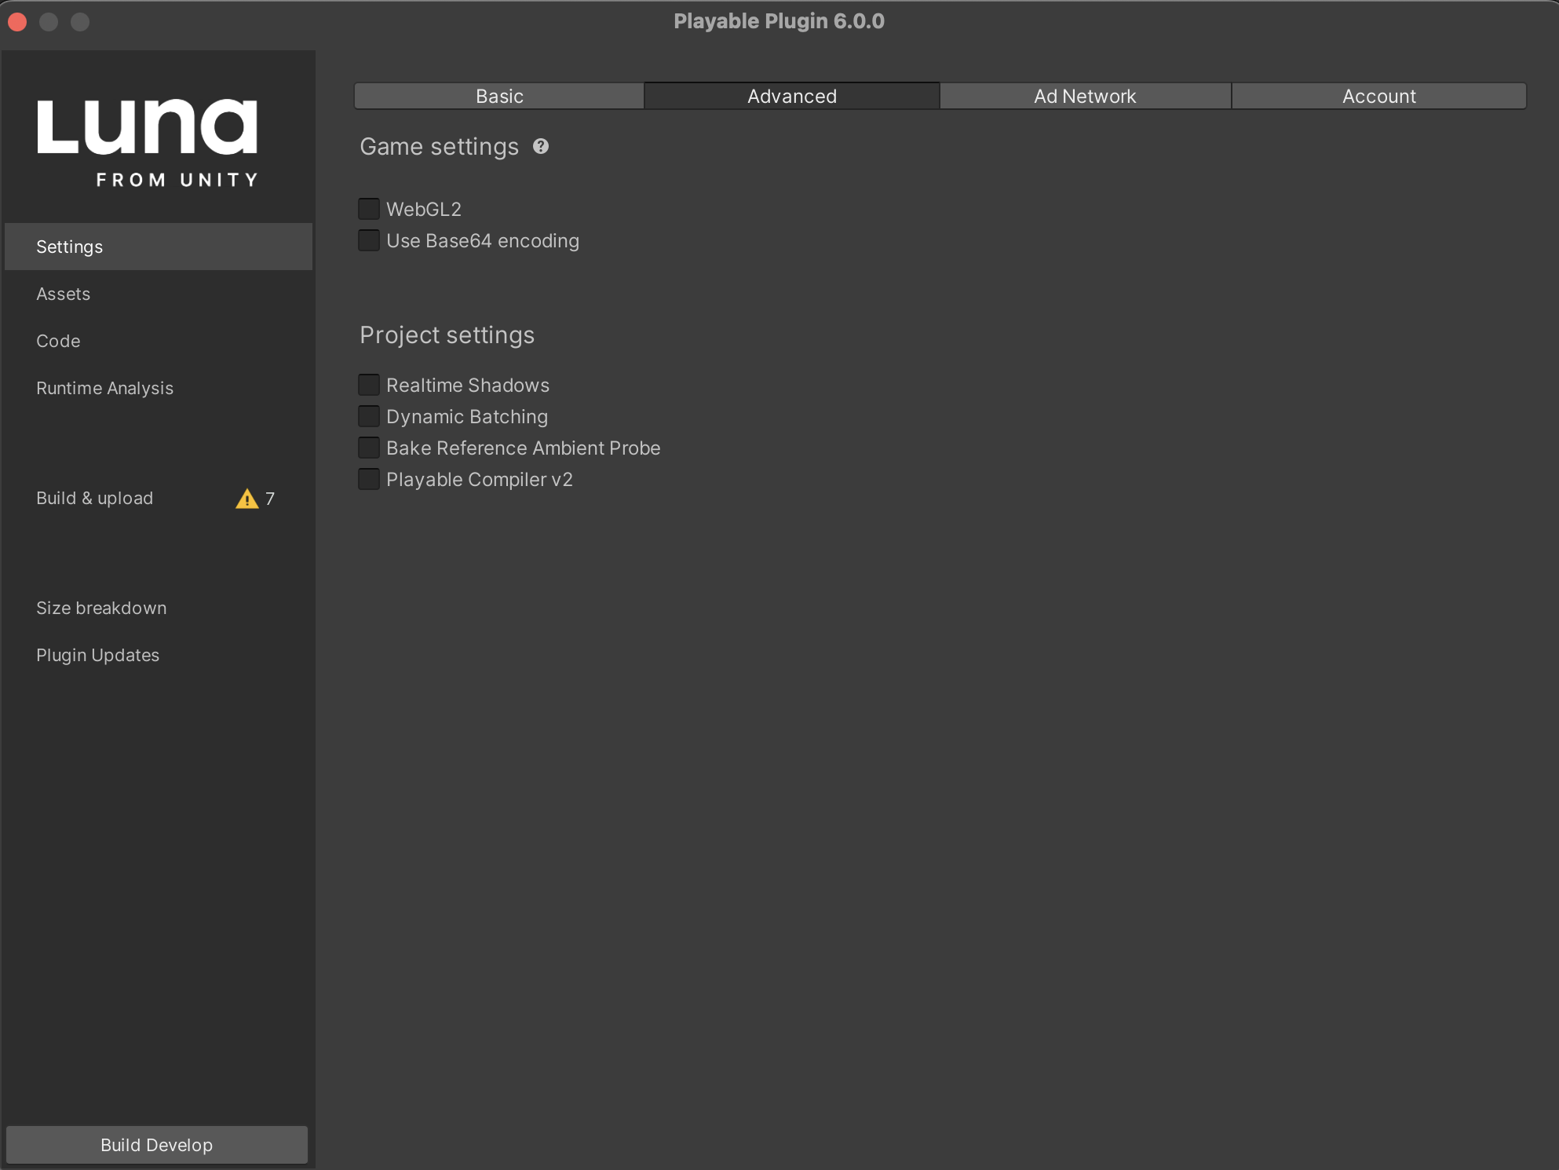Toggle Dynamic Batching checkbox
1559x1170 pixels.
pos(369,416)
